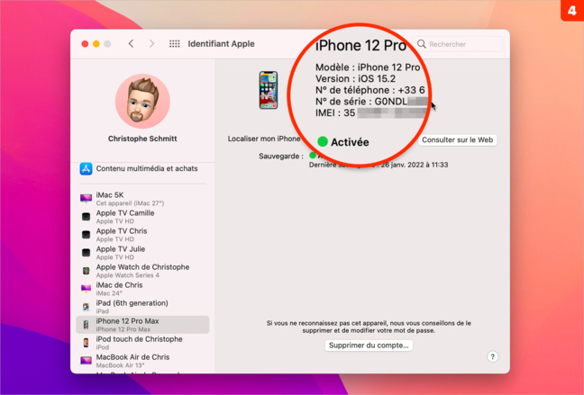
Task: Minimize the window with yellow button
Action: (x=96, y=44)
